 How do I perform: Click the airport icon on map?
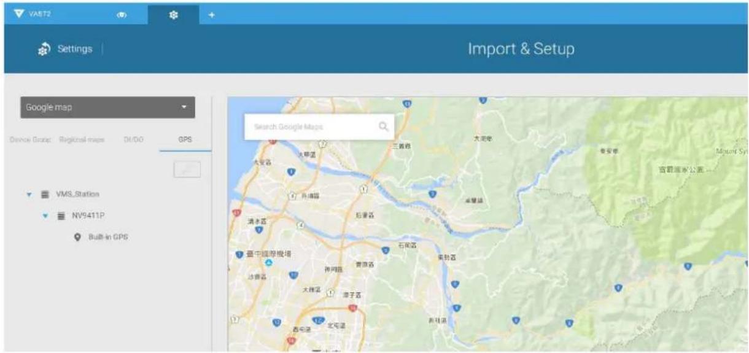268,263
